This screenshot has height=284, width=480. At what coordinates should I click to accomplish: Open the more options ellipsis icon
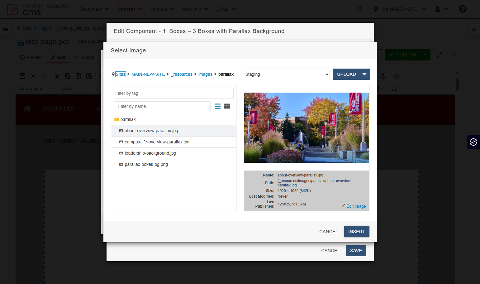click(454, 55)
